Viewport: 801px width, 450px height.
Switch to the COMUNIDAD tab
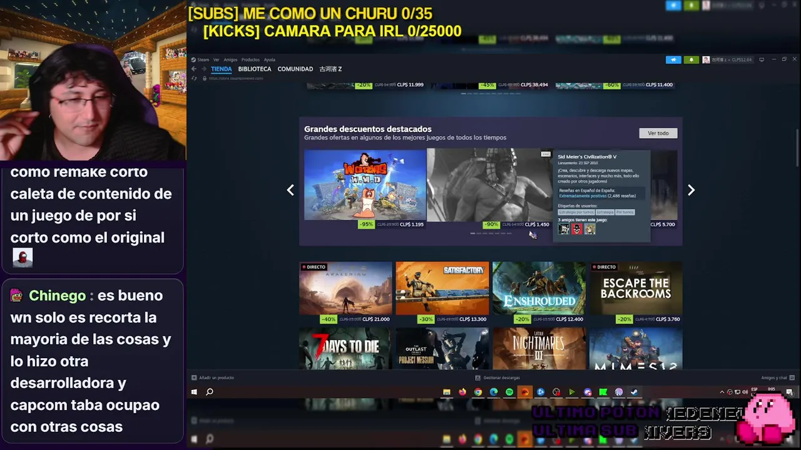click(x=295, y=69)
